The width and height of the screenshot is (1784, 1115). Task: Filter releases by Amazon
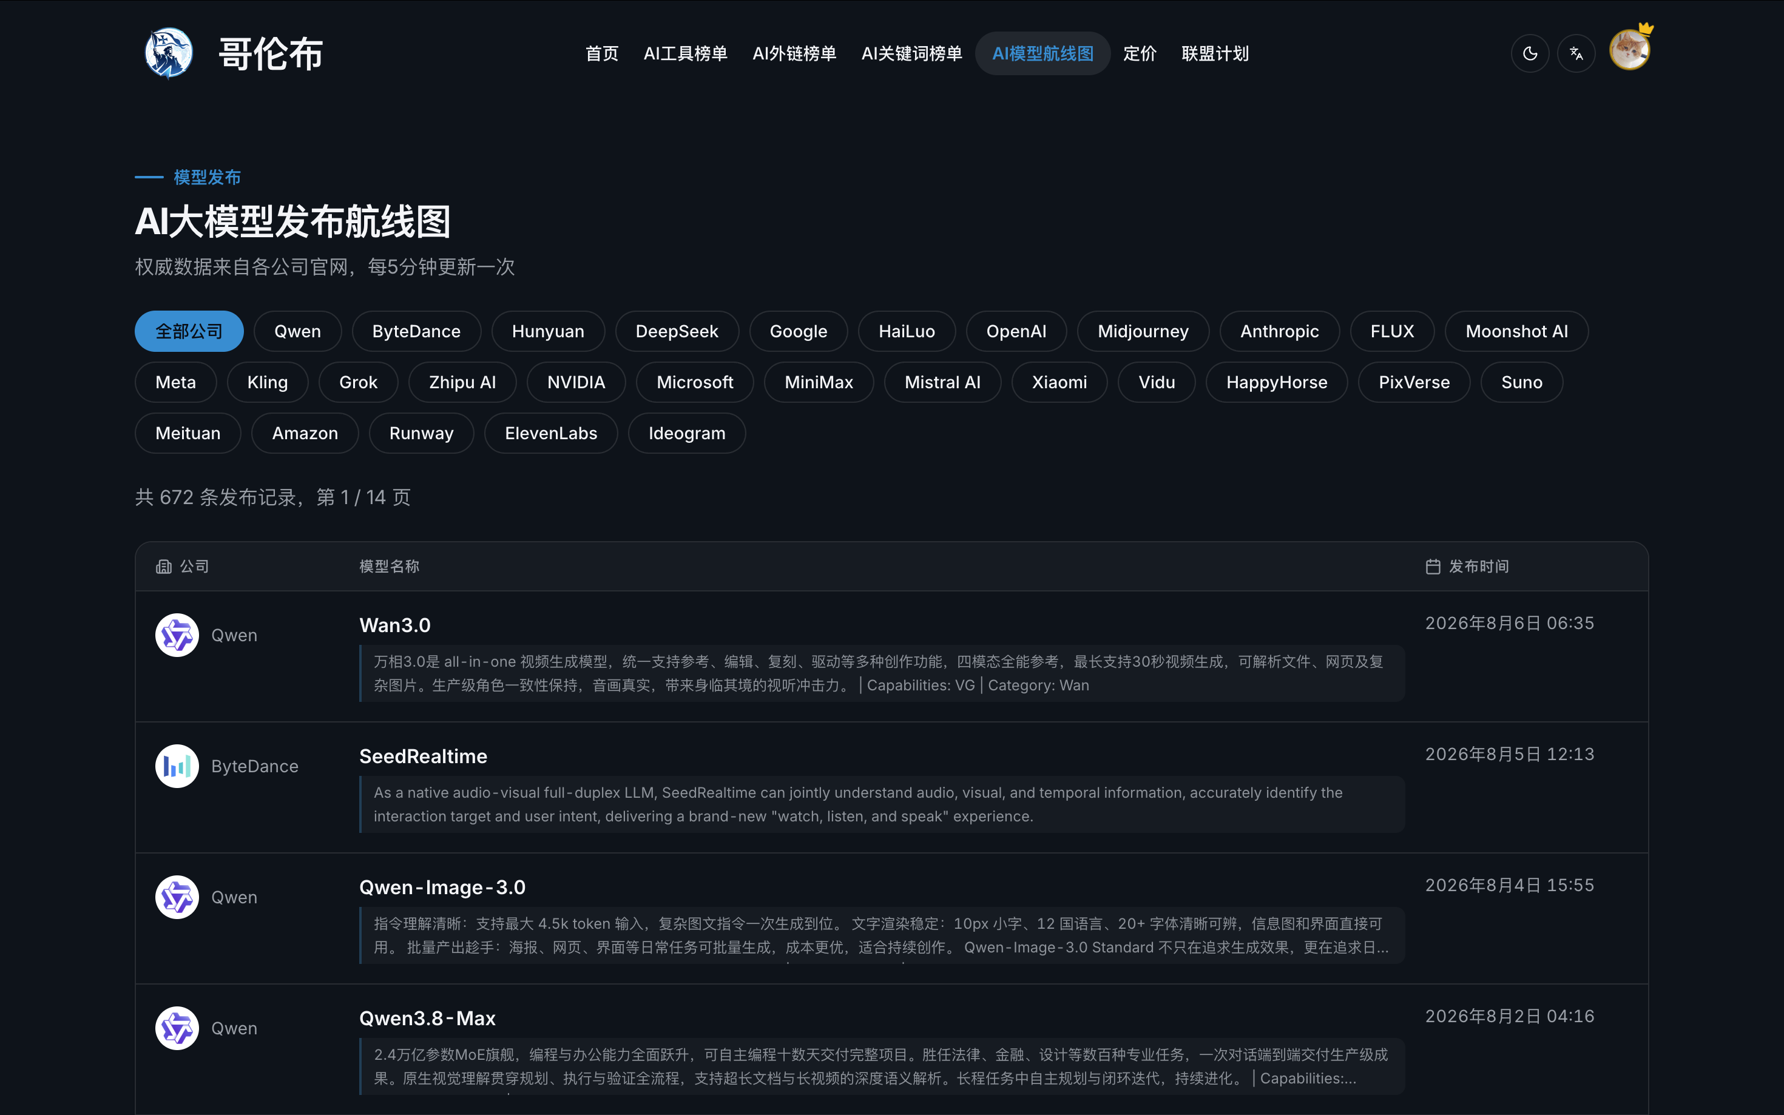pos(305,433)
